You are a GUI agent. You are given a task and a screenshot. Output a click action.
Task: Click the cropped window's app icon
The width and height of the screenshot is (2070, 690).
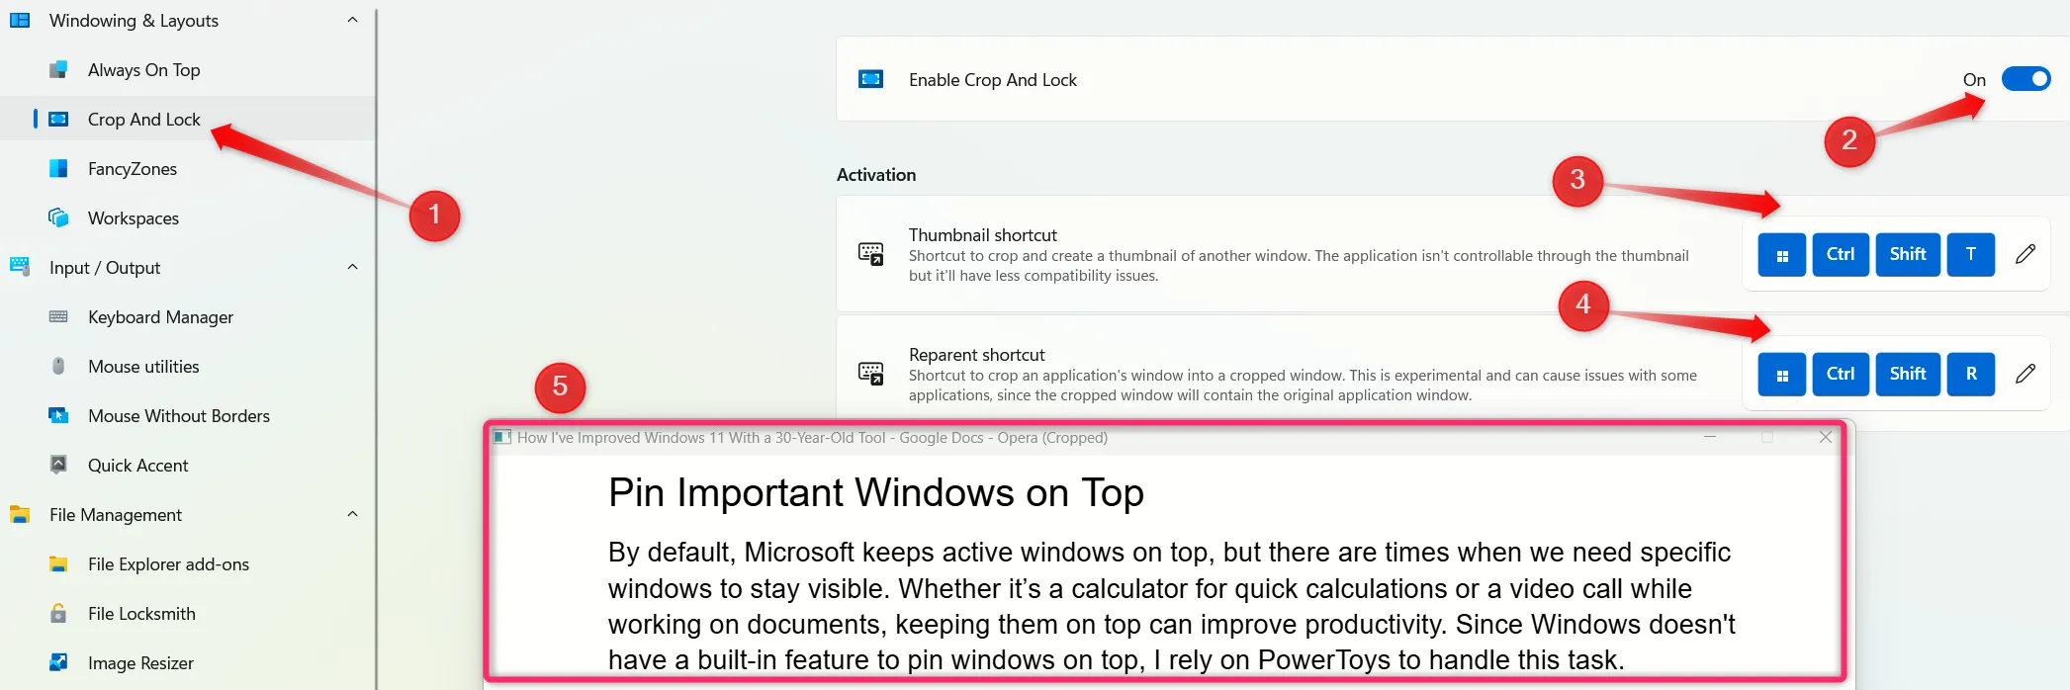coord(502,437)
